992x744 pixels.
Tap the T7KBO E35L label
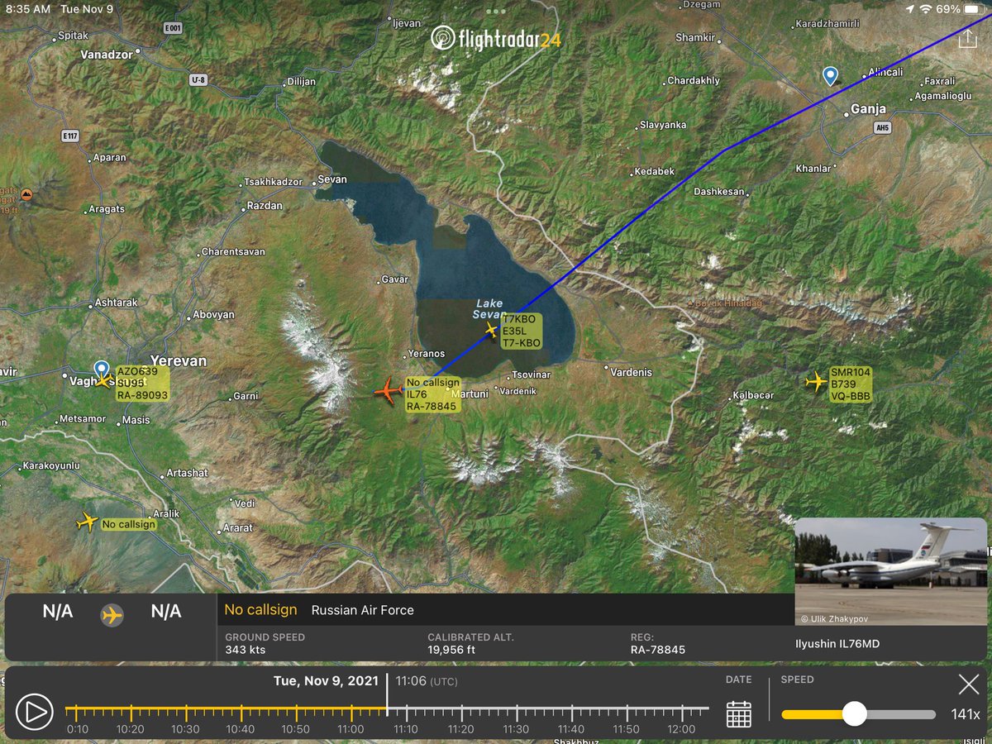pos(521,331)
